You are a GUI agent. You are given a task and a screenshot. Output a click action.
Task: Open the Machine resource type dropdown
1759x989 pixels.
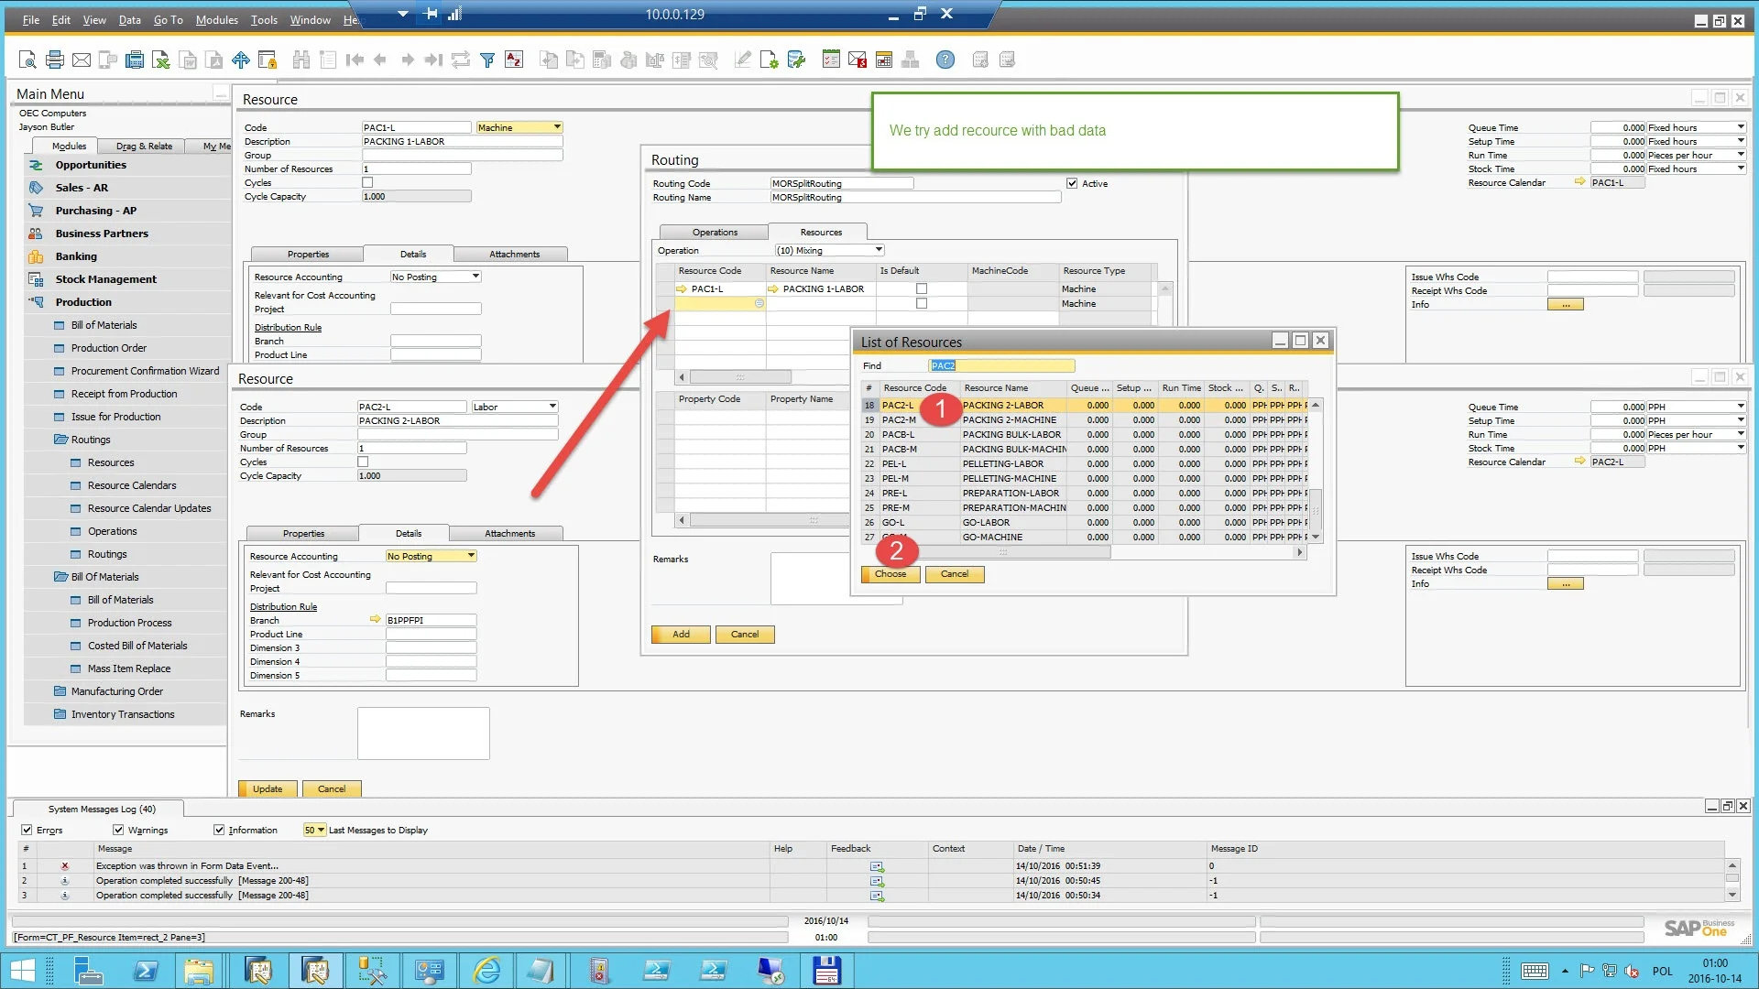click(x=556, y=127)
